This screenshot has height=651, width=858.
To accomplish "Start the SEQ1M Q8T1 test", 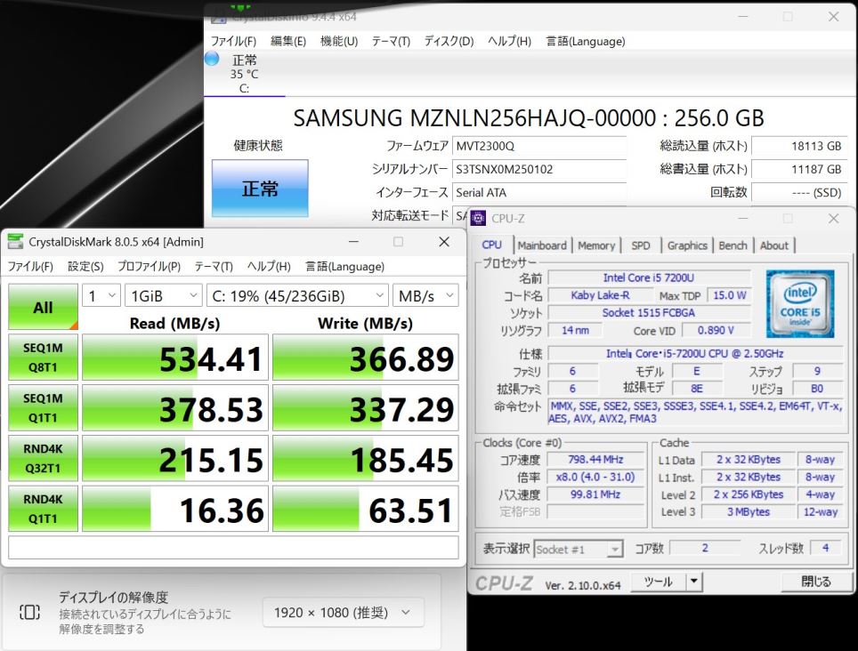I will 44,358.
